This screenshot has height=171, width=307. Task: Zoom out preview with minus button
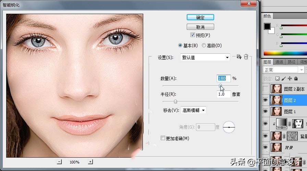pyautogui.click(x=59, y=162)
